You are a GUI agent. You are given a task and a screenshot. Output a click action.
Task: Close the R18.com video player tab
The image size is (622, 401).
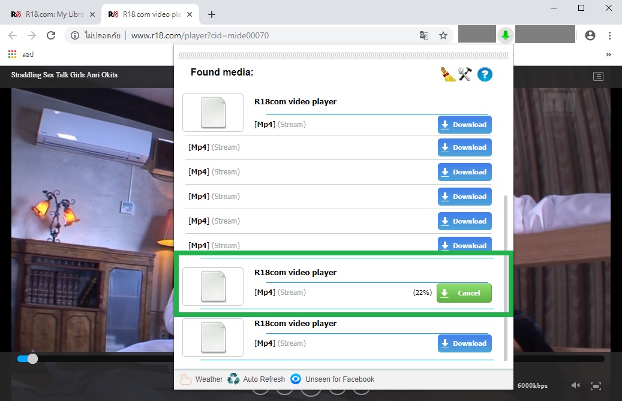point(189,14)
